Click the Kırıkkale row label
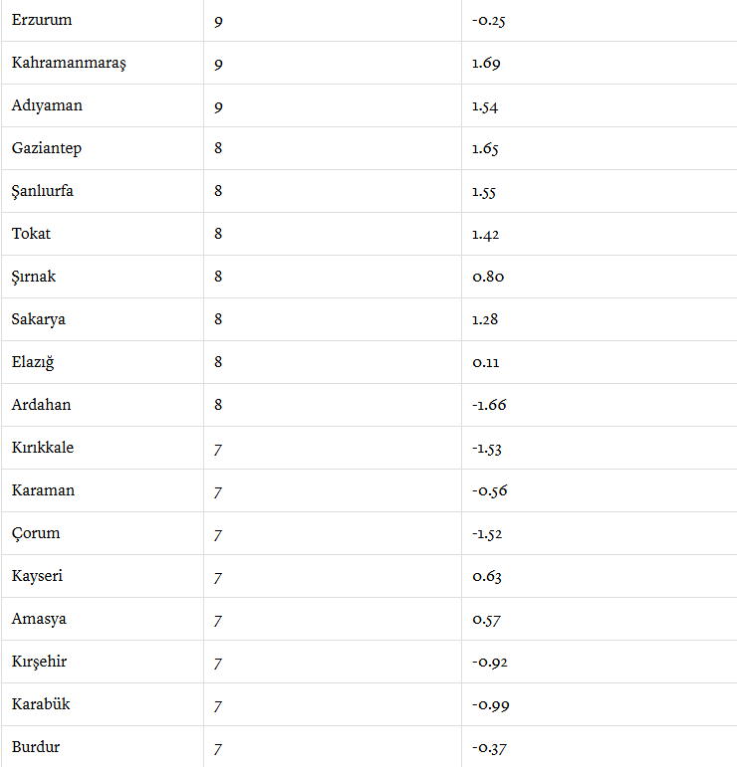 pyautogui.click(x=43, y=448)
